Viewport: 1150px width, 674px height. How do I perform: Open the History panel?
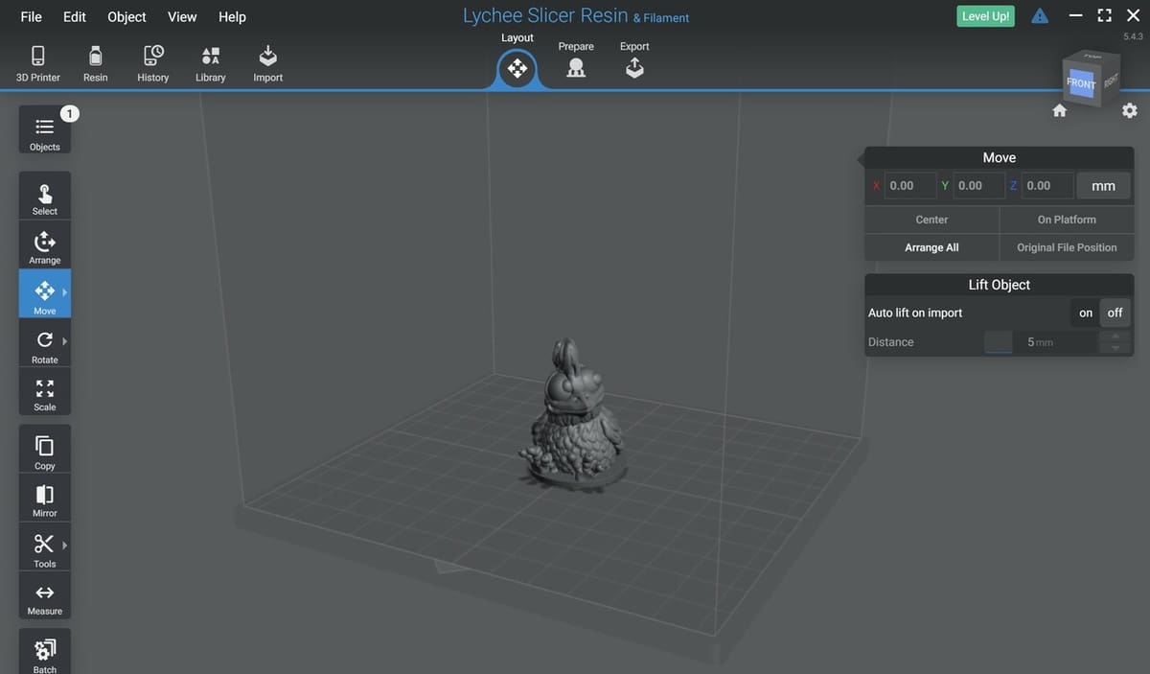(153, 63)
